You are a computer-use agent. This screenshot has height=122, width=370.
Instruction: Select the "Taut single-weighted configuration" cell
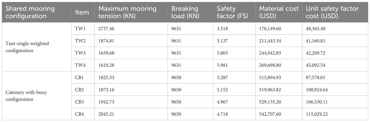click(x=27, y=47)
